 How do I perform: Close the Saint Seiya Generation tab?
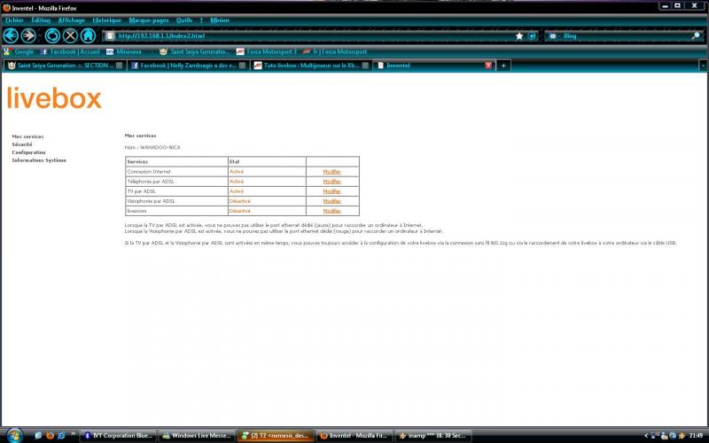point(120,66)
